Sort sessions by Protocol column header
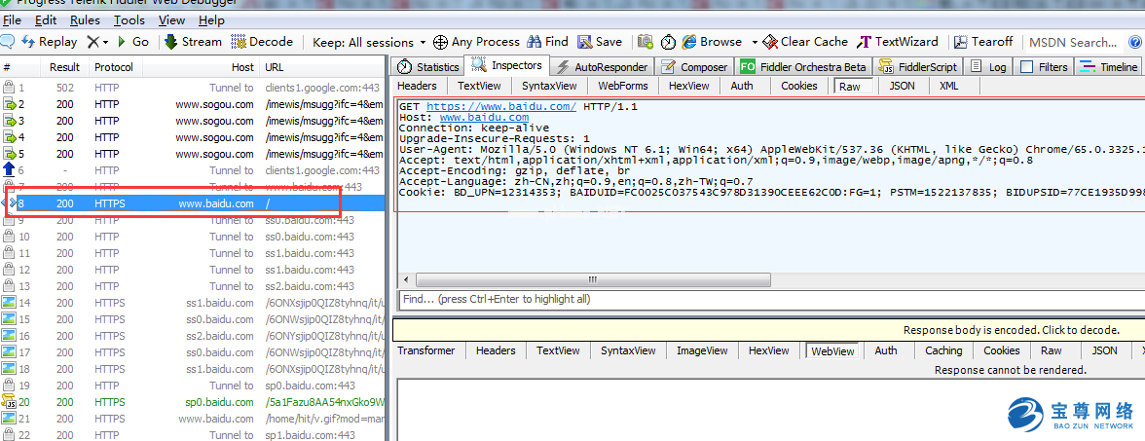Viewport: 1145px width, 441px height. [x=114, y=67]
